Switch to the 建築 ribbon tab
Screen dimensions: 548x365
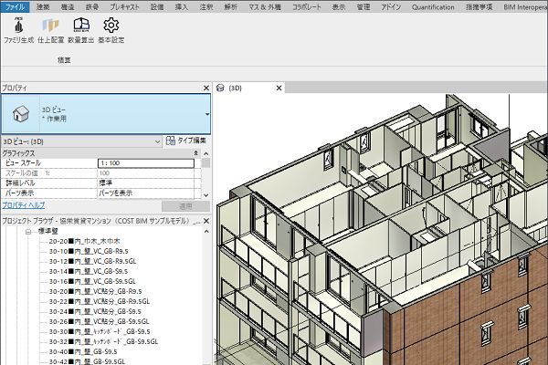point(43,7)
